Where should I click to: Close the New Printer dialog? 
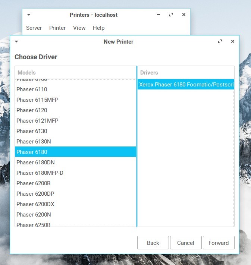point(233,42)
